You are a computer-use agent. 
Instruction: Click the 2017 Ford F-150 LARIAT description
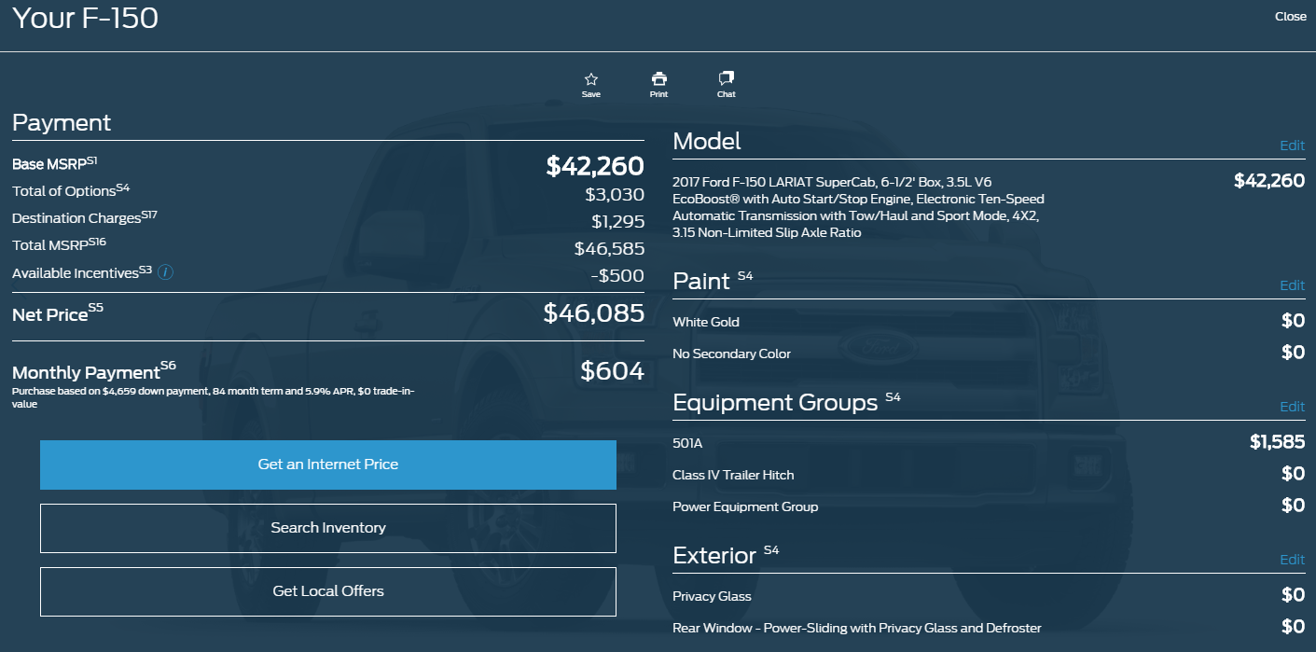click(858, 207)
